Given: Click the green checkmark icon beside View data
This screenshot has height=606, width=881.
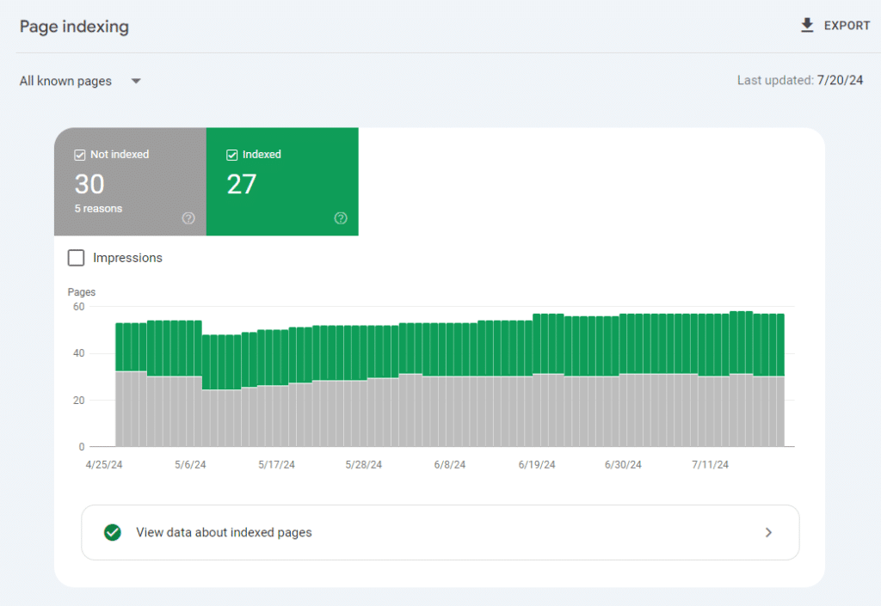Looking at the screenshot, I should pyautogui.click(x=112, y=532).
